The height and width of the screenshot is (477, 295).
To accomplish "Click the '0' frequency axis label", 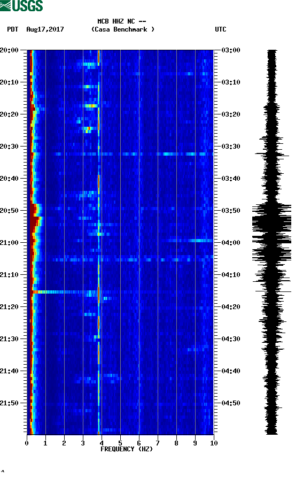I will (27, 443).
